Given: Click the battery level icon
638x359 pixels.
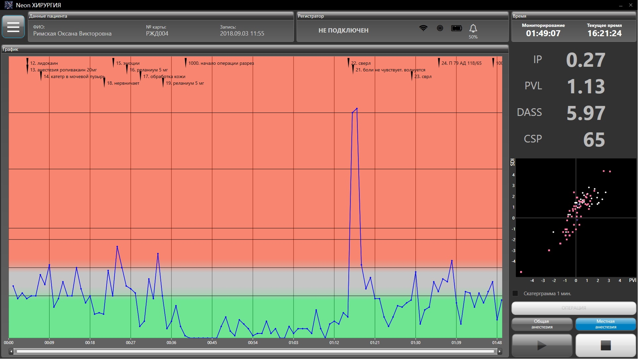Looking at the screenshot, I should click(457, 28).
